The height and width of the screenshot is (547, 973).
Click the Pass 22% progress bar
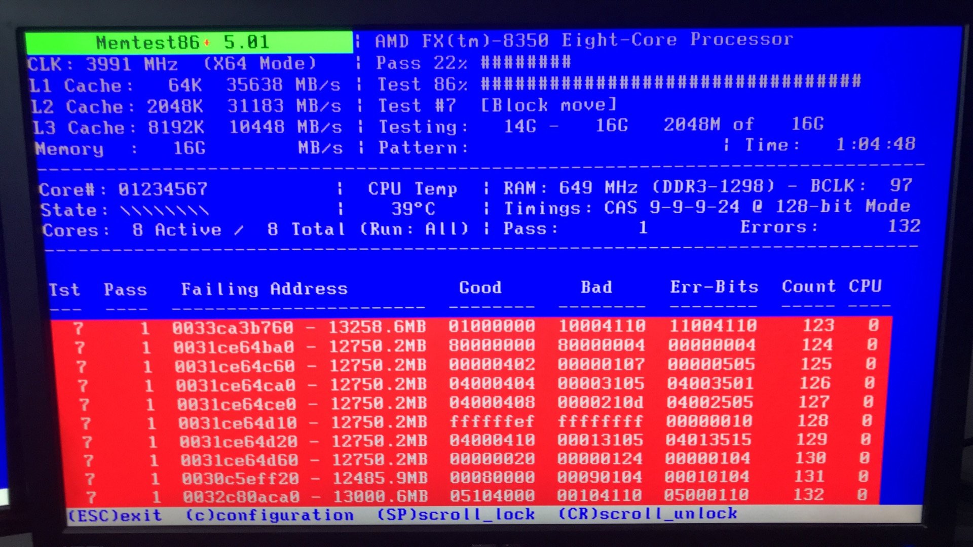(x=526, y=63)
